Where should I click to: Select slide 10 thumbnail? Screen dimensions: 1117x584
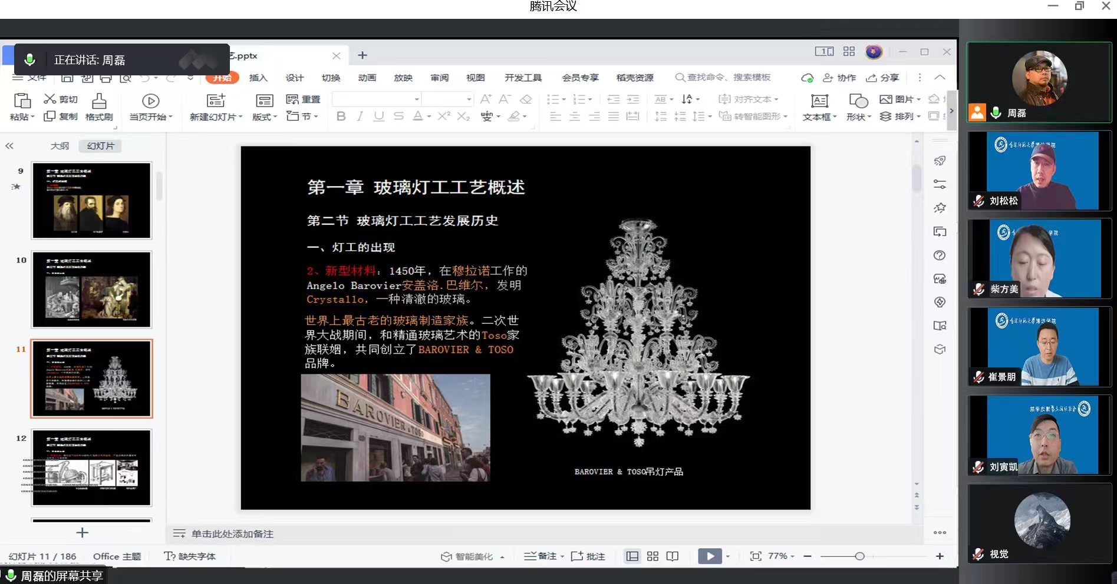point(92,290)
